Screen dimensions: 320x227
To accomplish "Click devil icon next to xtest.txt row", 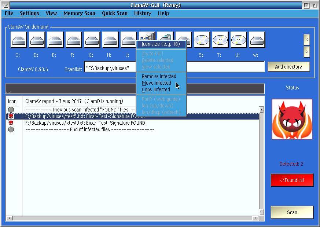I will pyautogui.click(x=11, y=123).
